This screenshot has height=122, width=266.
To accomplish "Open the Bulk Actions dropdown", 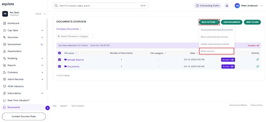I will 209,22.
